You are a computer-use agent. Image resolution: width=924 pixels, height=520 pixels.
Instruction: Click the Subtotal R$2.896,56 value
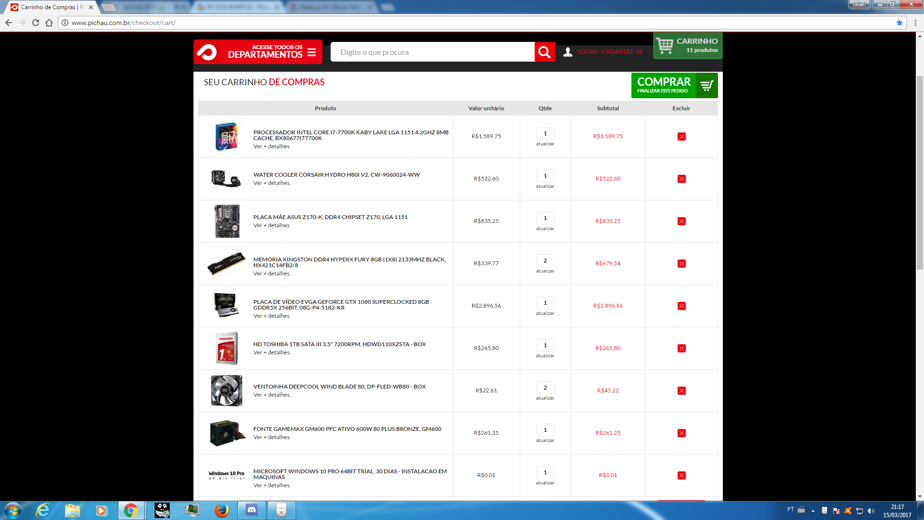click(608, 306)
